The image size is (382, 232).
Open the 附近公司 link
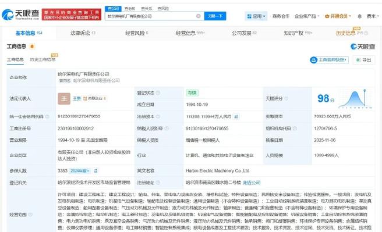252,183
